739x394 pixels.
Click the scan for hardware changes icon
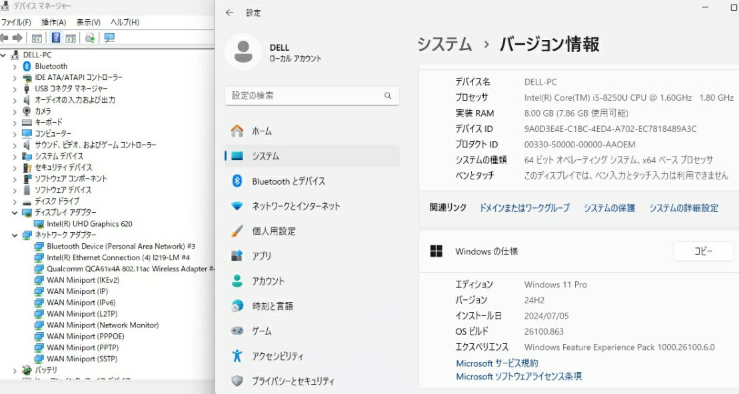coord(109,38)
